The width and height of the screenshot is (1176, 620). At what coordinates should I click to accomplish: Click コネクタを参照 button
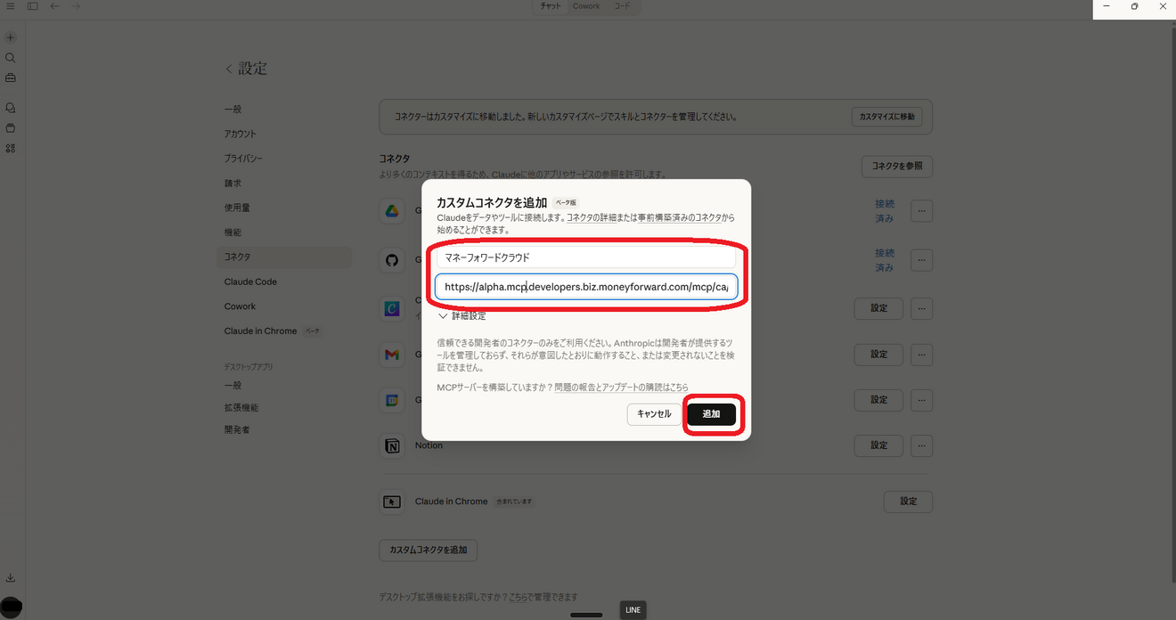(897, 166)
